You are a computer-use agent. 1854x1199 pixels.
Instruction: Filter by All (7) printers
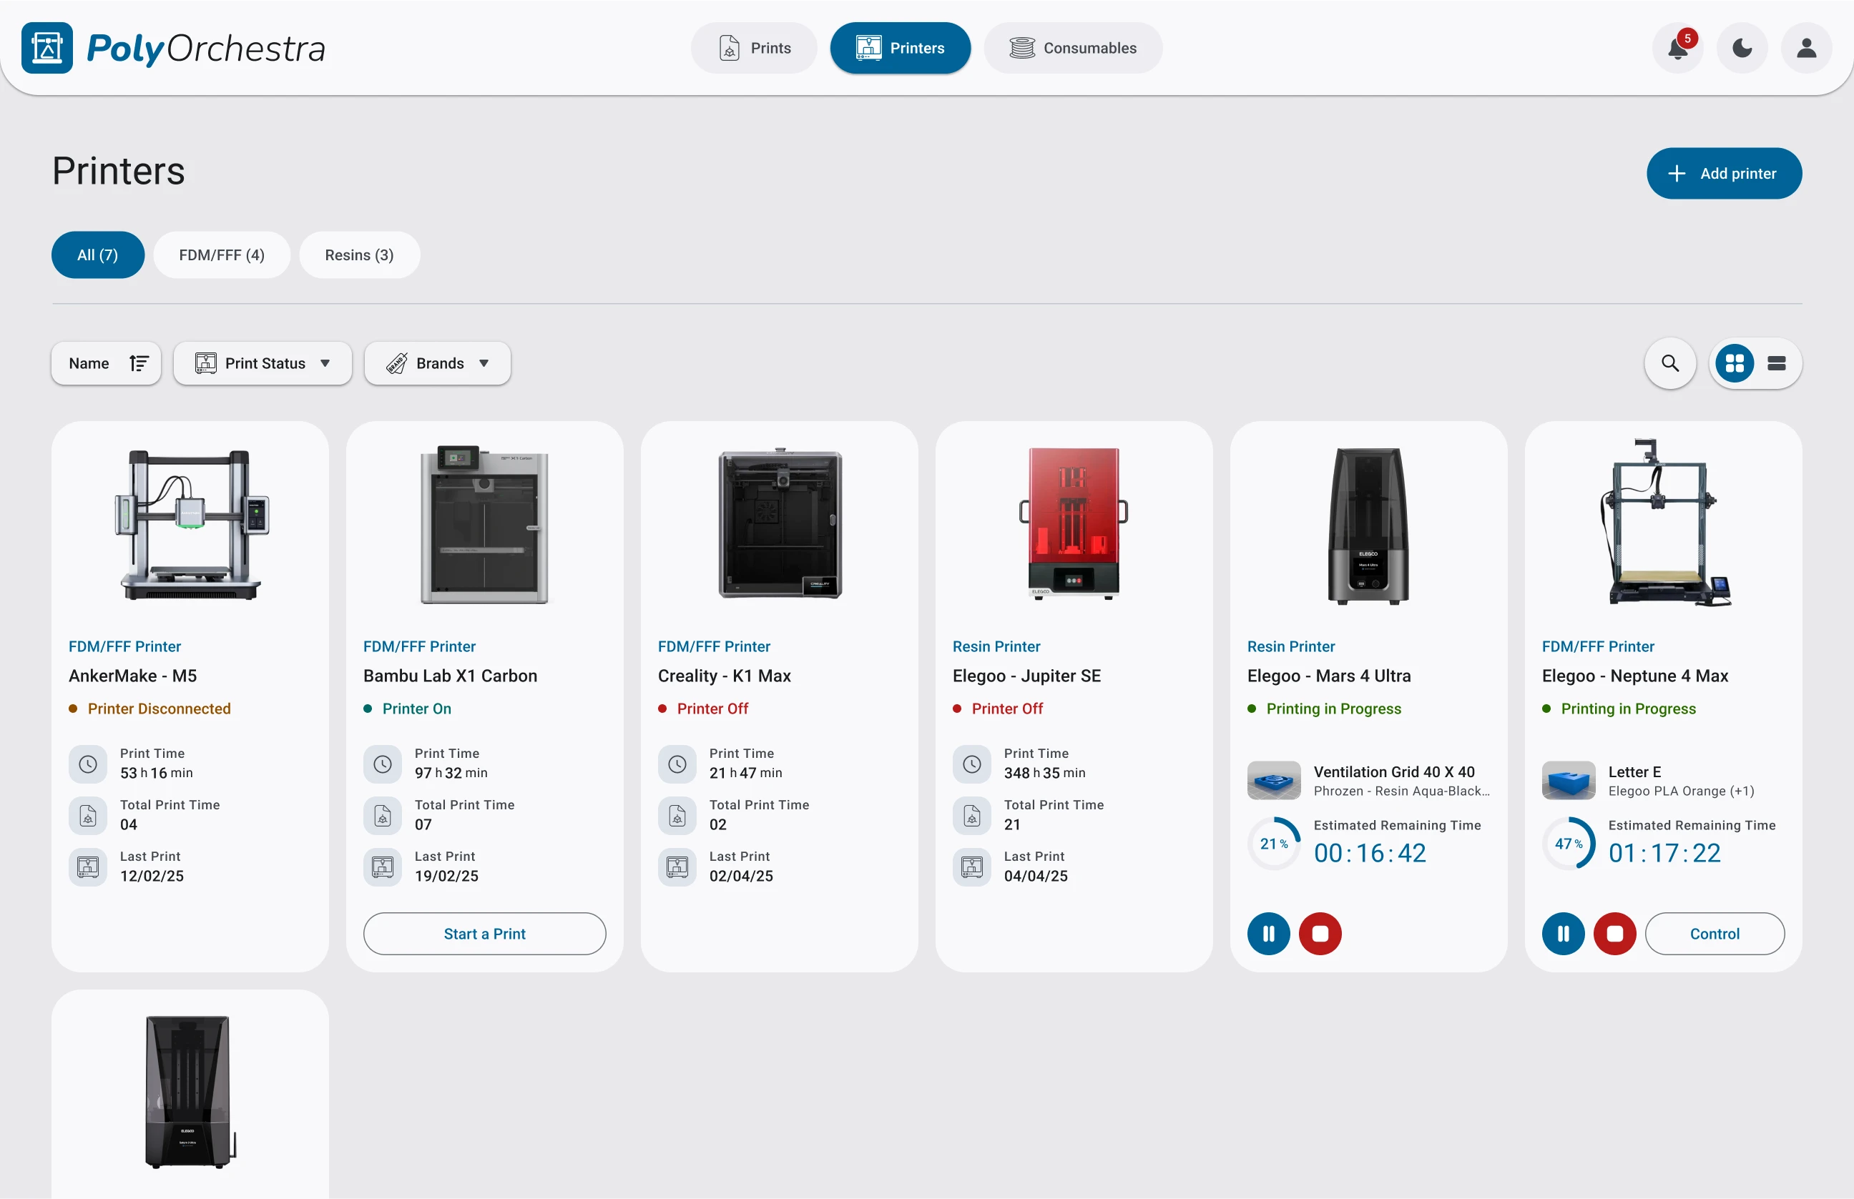click(97, 255)
